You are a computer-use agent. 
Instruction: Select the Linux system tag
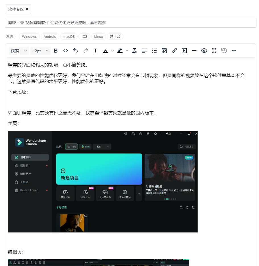[x=99, y=36]
